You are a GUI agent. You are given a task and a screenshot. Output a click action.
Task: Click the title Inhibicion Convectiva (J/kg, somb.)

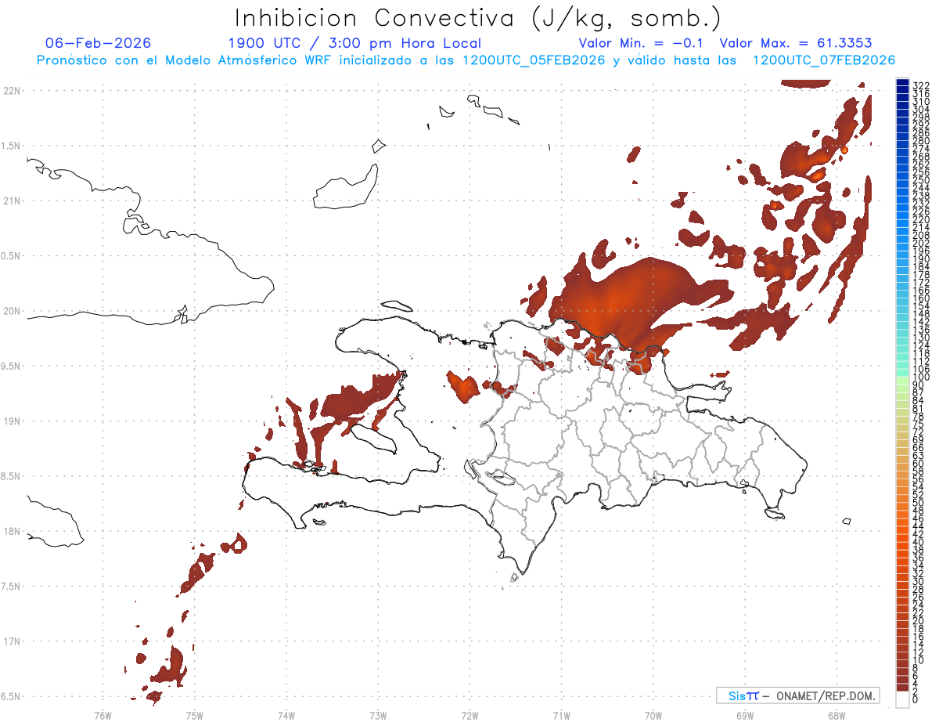pos(478,18)
